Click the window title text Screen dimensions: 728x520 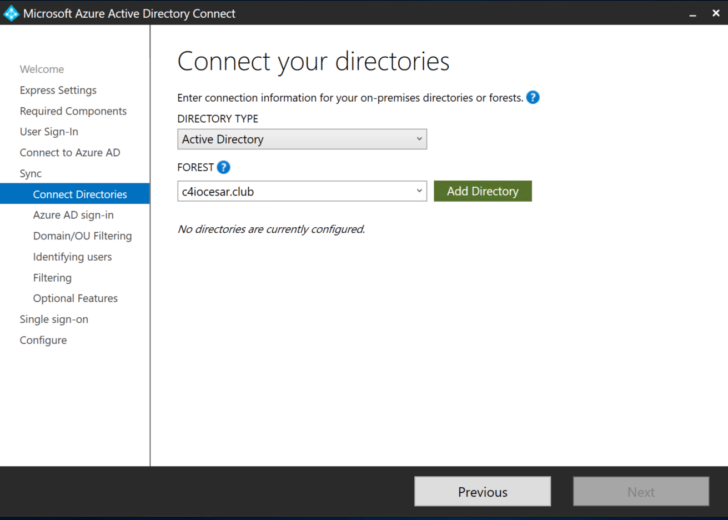[129, 14]
